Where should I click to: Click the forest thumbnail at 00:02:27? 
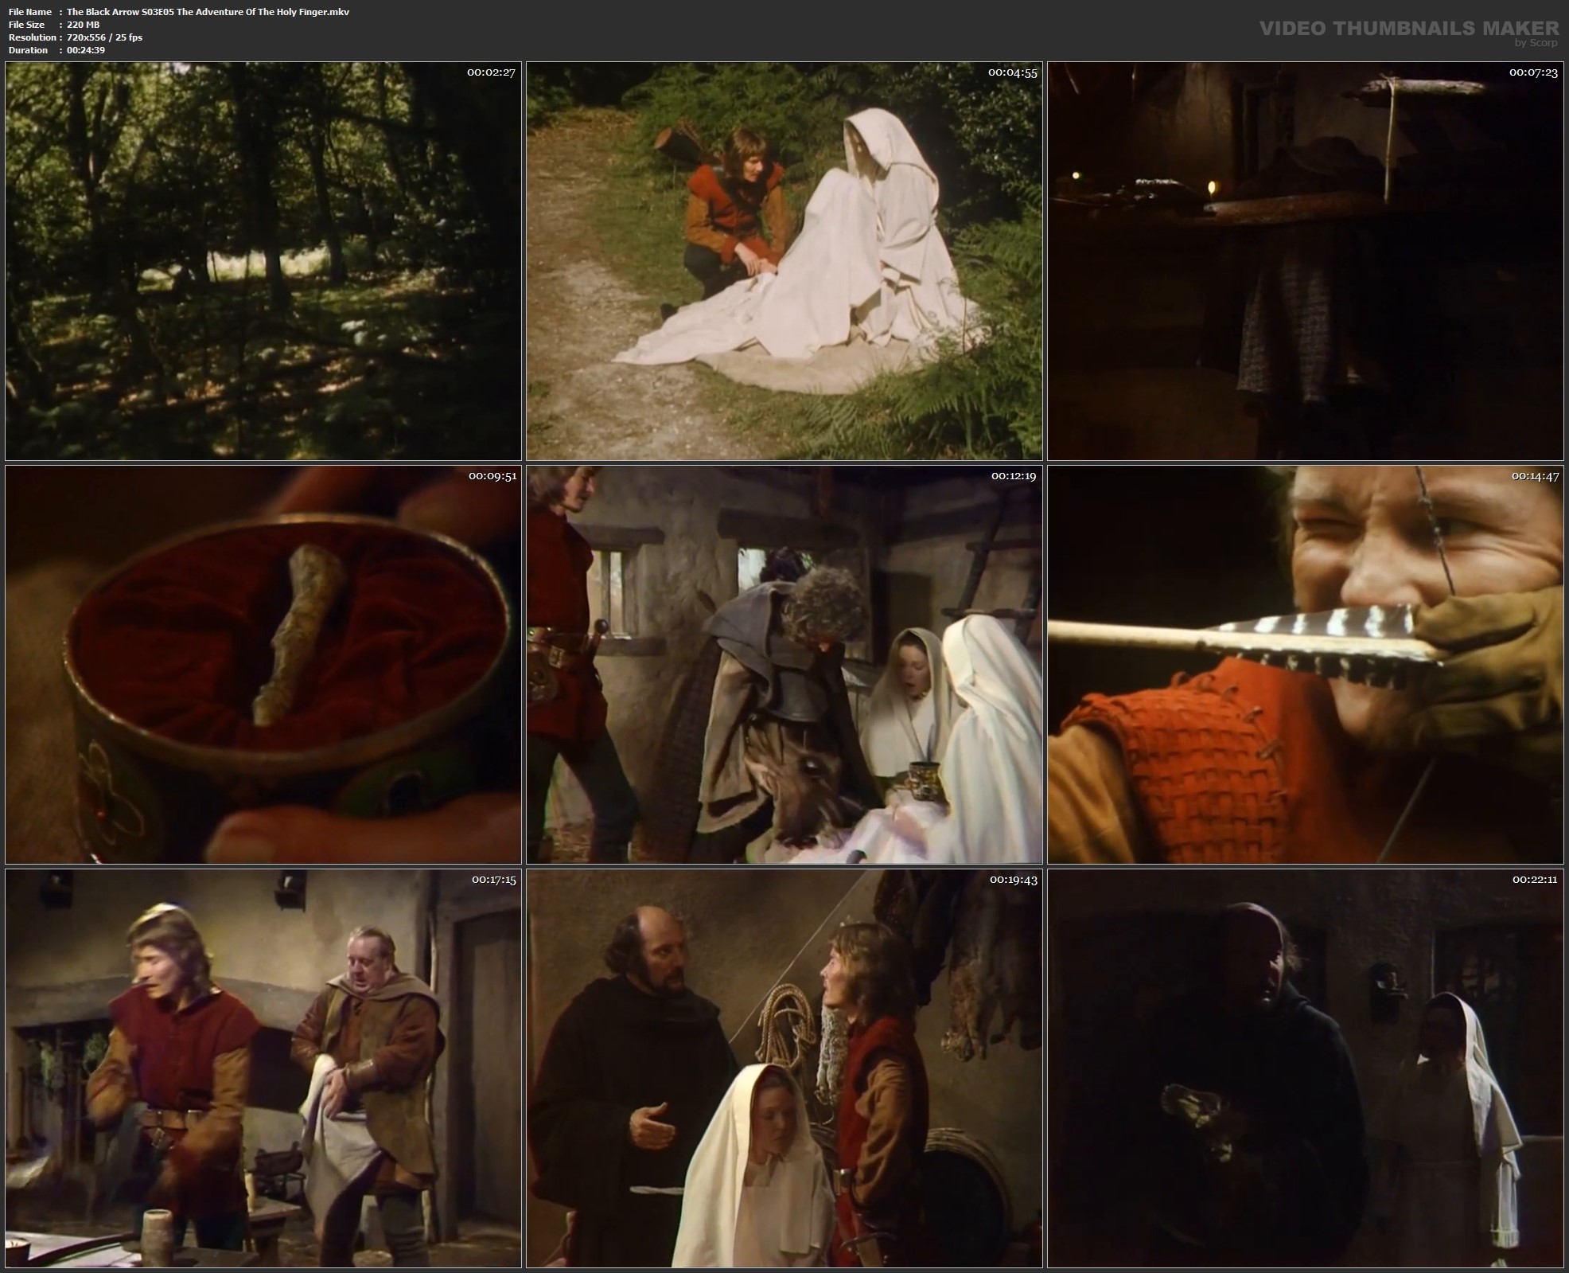click(x=263, y=261)
